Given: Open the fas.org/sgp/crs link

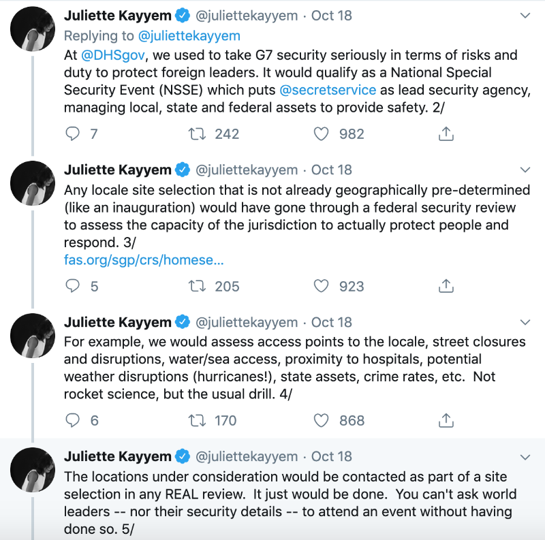Looking at the screenshot, I should point(144,259).
